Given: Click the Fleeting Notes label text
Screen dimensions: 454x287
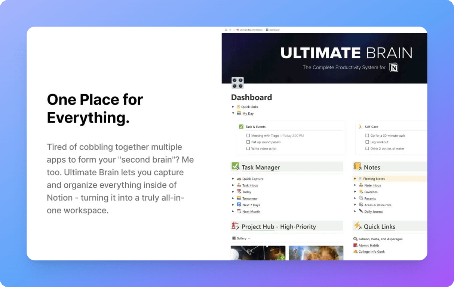Looking at the screenshot, I should [374, 179].
